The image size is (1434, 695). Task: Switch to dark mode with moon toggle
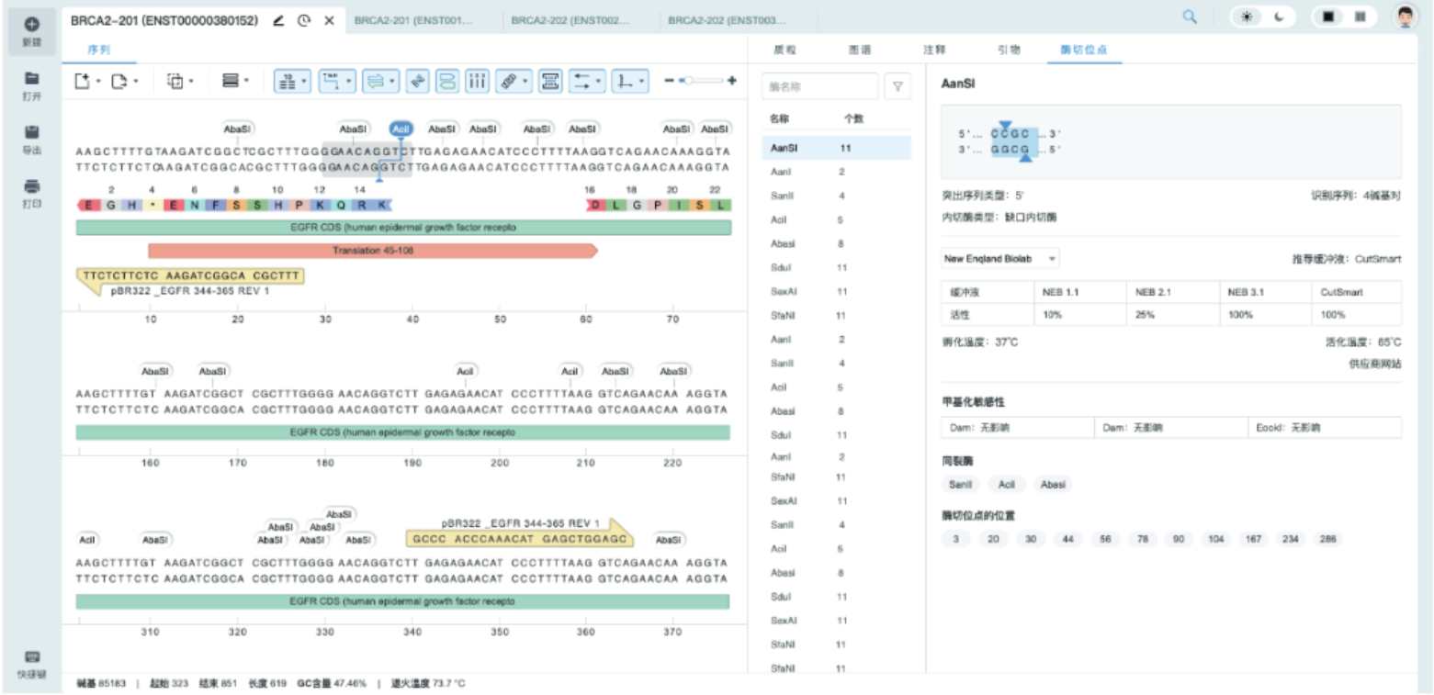pos(1279,17)
